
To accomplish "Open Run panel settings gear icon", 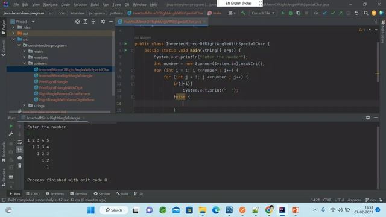I will point(368,118).
